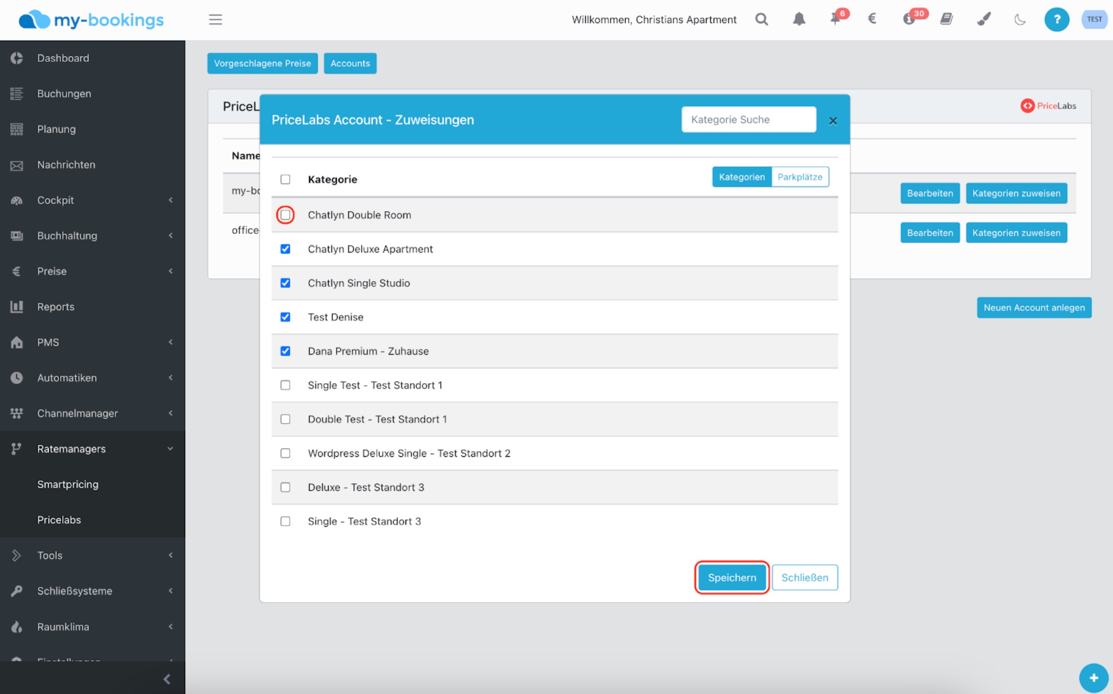Click the Buchhaltung money icon

point(17,236)
